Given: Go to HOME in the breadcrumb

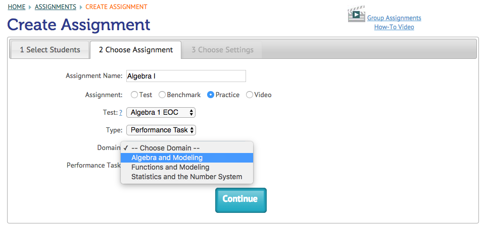Looking at the screenshot, I should point(17,7).
